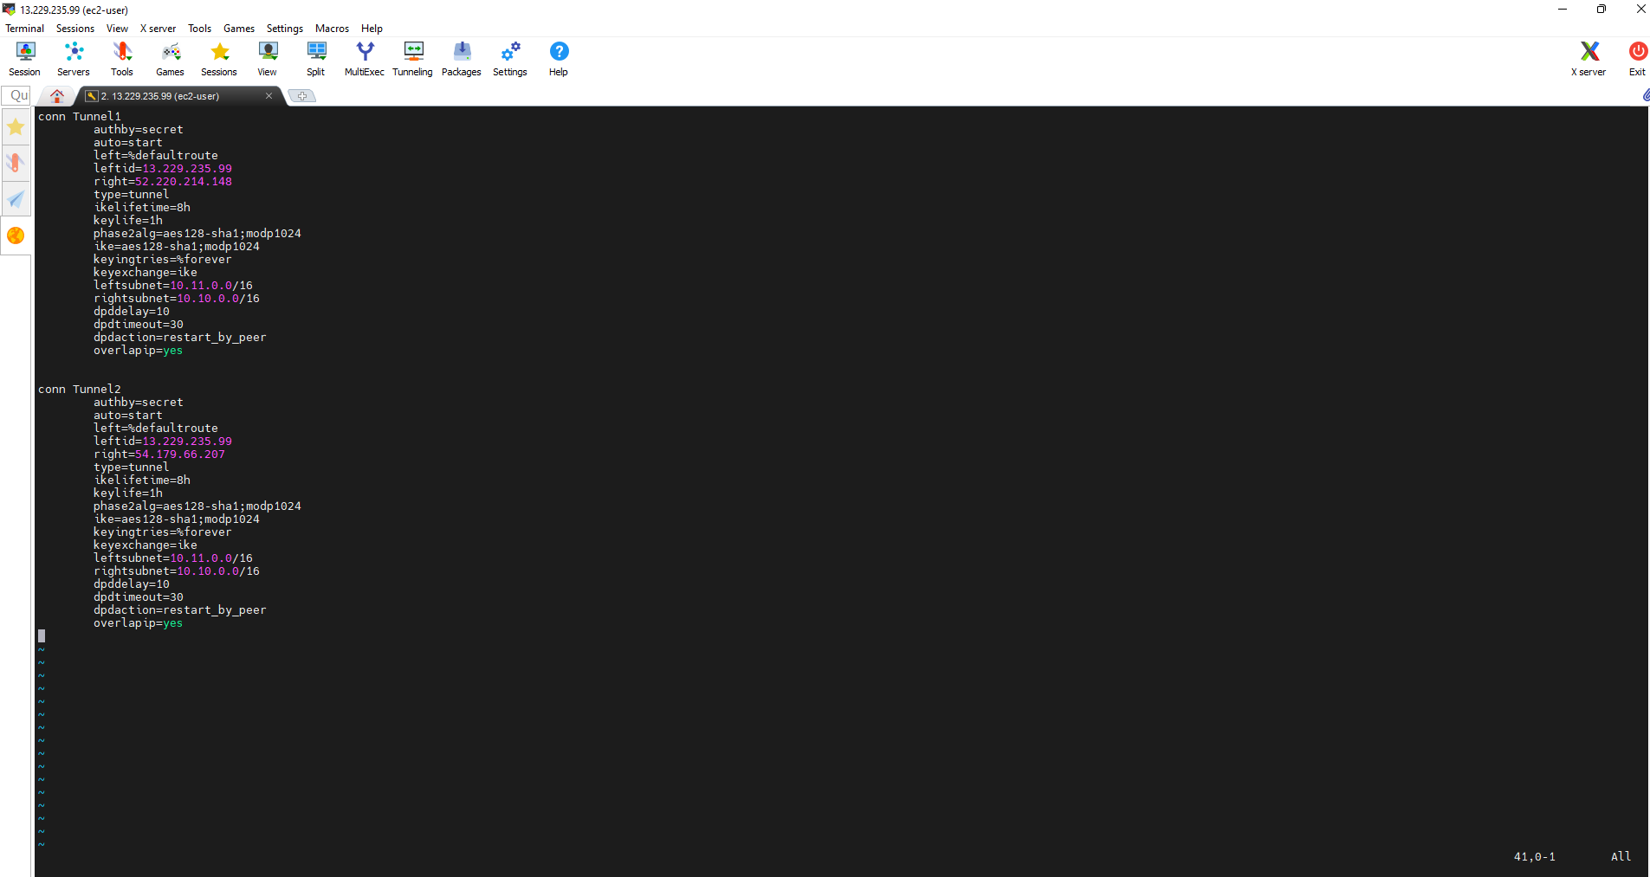Screen dimensions: 1650x877
Task: Open the Terminal menu
Action: click(x=24, y=29)
